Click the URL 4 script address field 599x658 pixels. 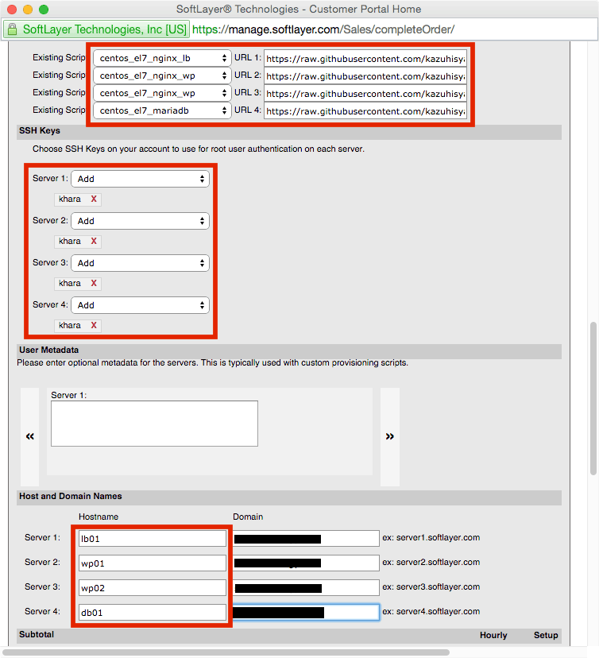365,110
